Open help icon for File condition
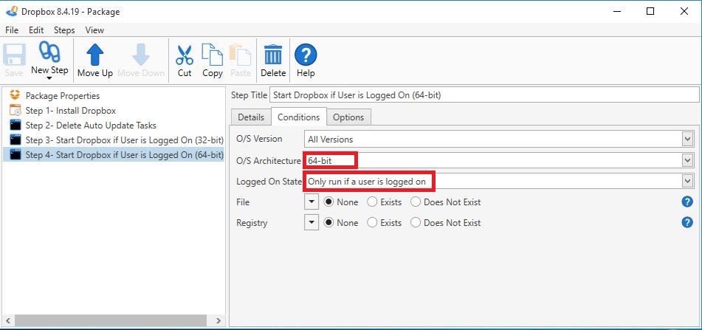The width and height of the screenshot is (702, 330). click(x=687, y=202)
